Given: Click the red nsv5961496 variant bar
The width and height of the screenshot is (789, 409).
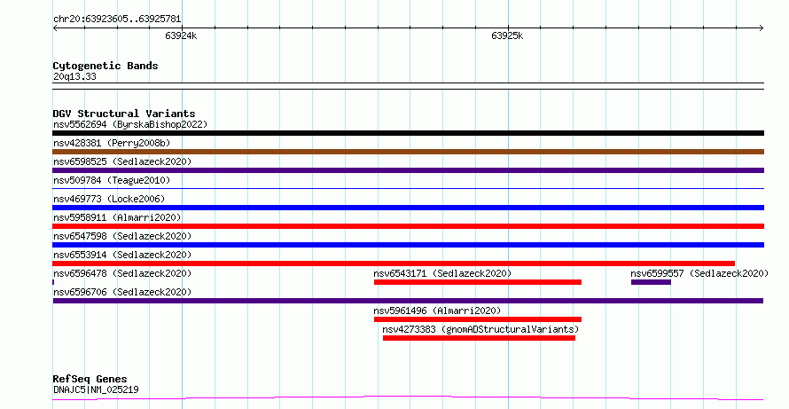Looking at the screenshot, I should point(478,319).
